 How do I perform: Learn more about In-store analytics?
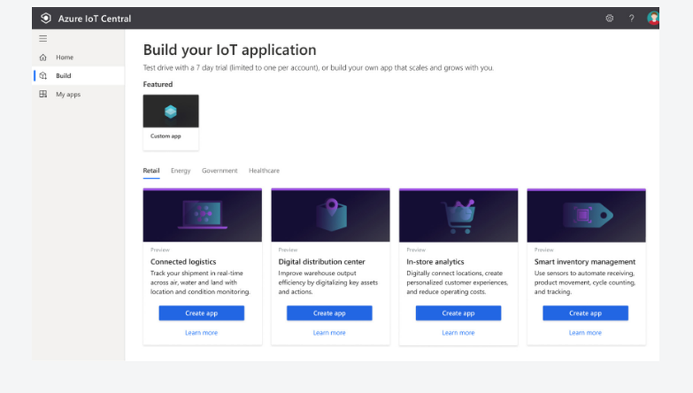[x=458, y=333]
